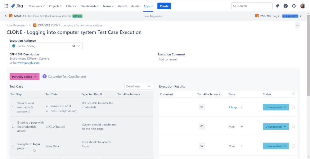
Task: Clear the Claribel Spring assignee
Action: (x=74, y=46)
